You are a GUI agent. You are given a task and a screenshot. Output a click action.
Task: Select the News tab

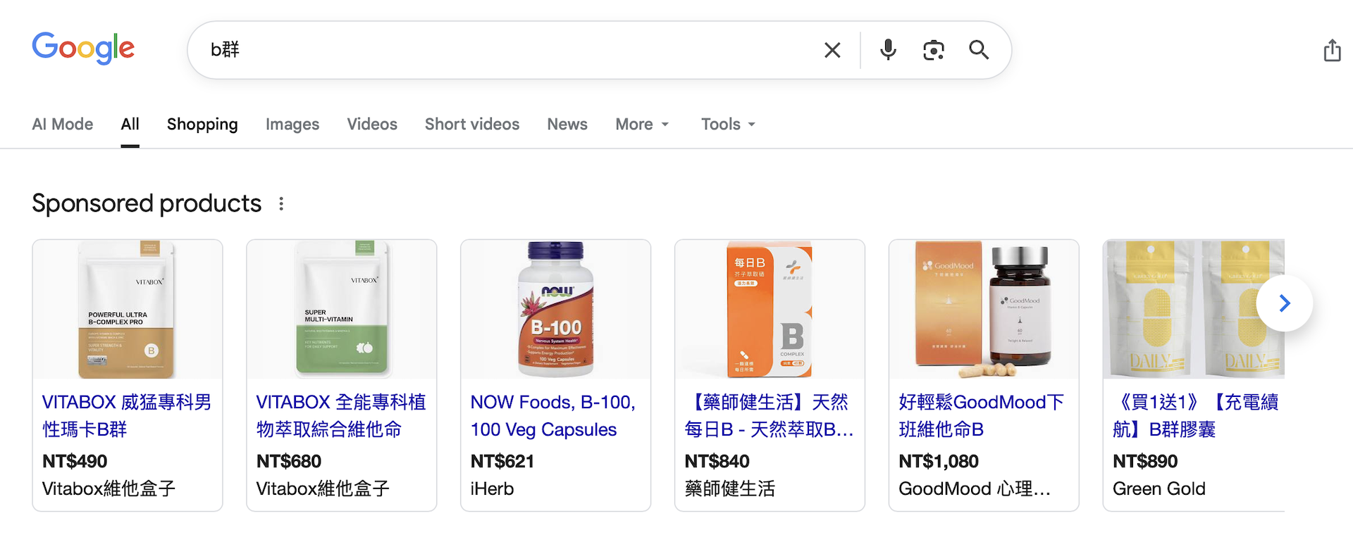point(567,124)
